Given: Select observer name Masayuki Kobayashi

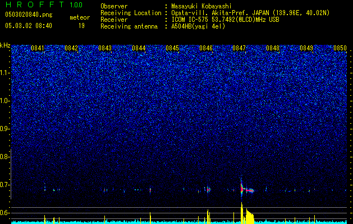Looking at the screenshot, I should pos(201,6).
